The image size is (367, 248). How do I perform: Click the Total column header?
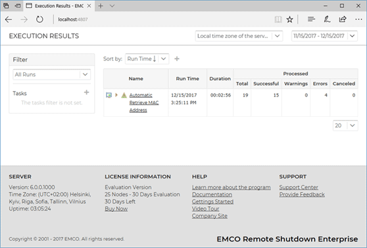[242, 83]
